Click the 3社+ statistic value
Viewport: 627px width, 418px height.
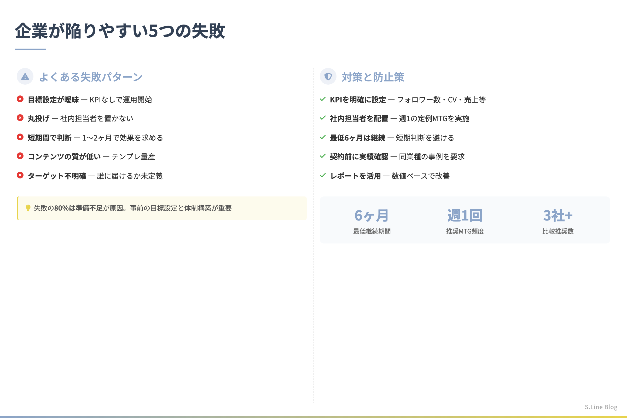558,216
